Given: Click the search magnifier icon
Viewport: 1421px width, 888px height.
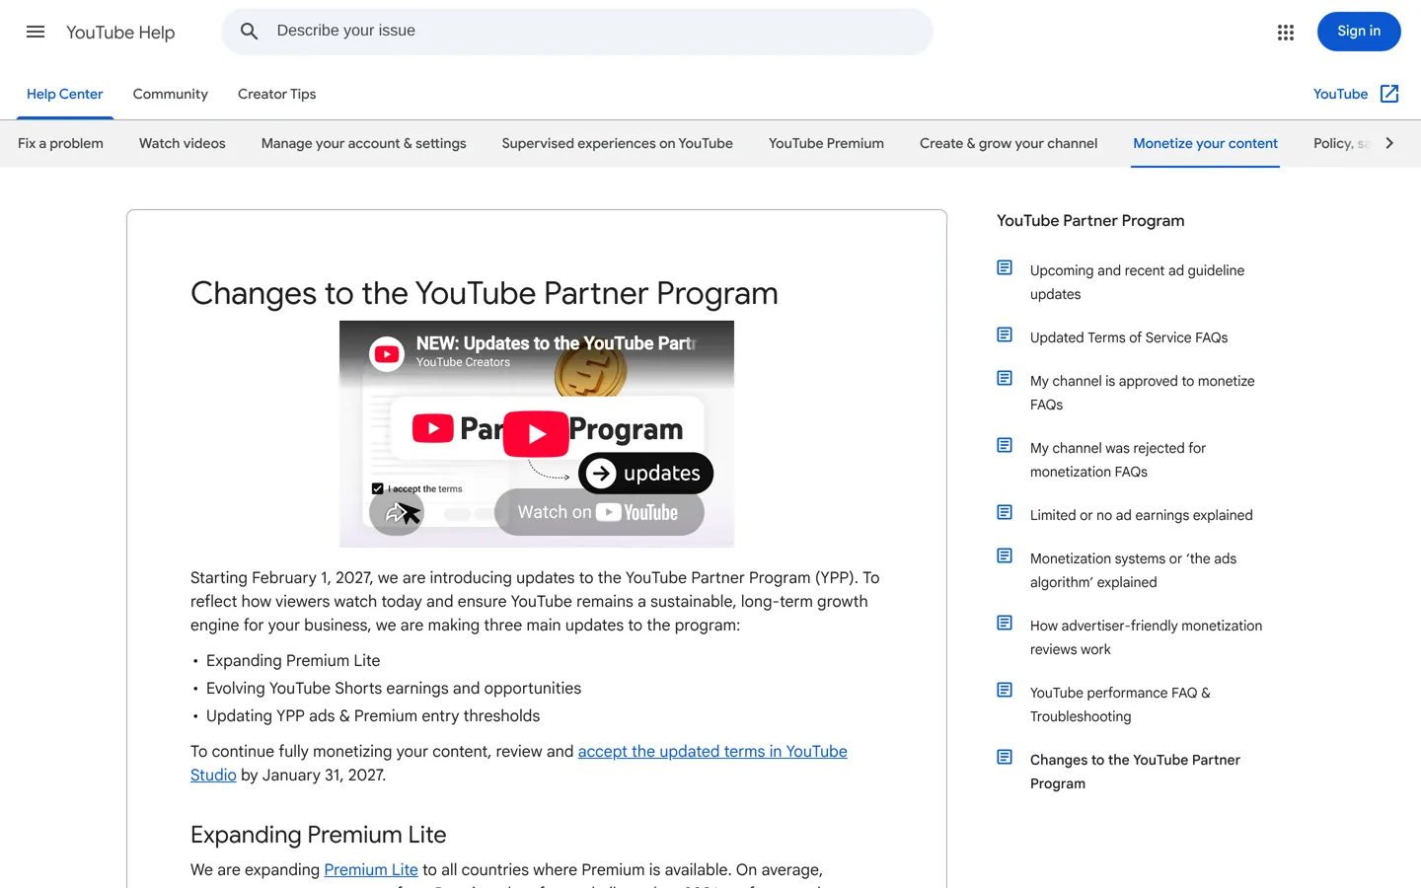Looking at the screenshot, I should tap(250, 32).
